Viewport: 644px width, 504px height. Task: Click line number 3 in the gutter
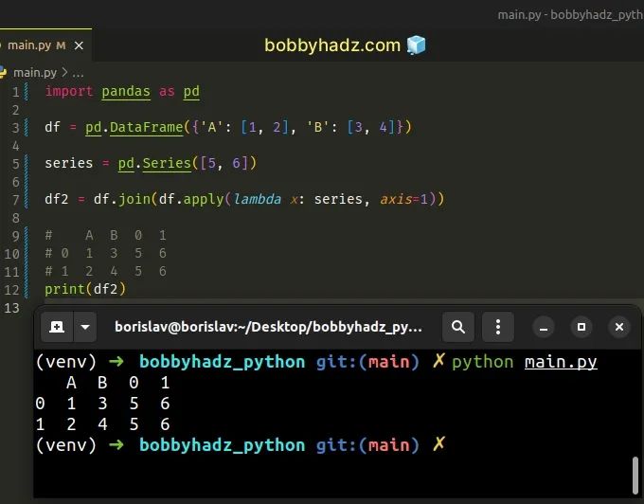pyautogui.click(x=15, y=128)
